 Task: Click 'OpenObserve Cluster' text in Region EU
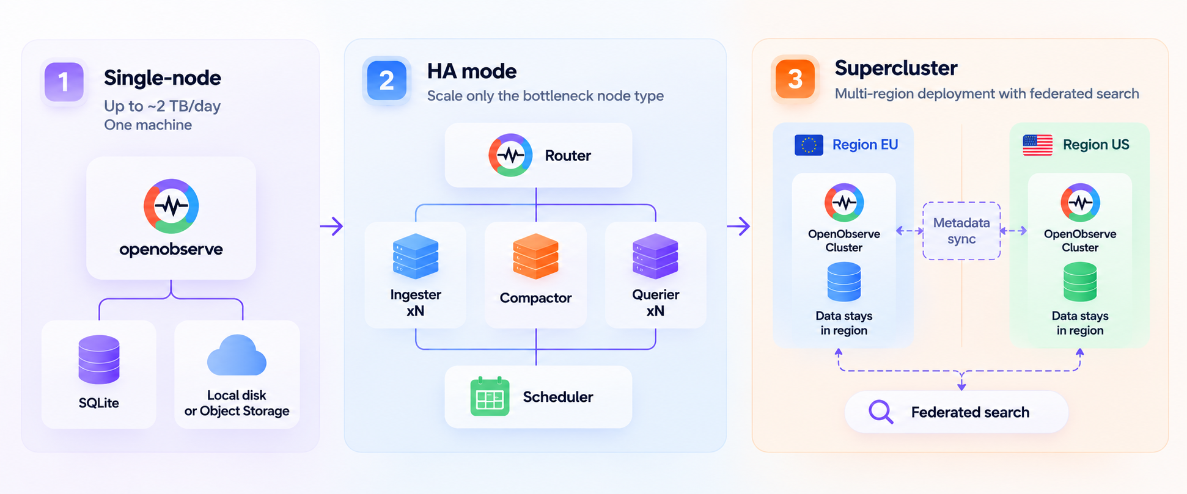[844, 241]
